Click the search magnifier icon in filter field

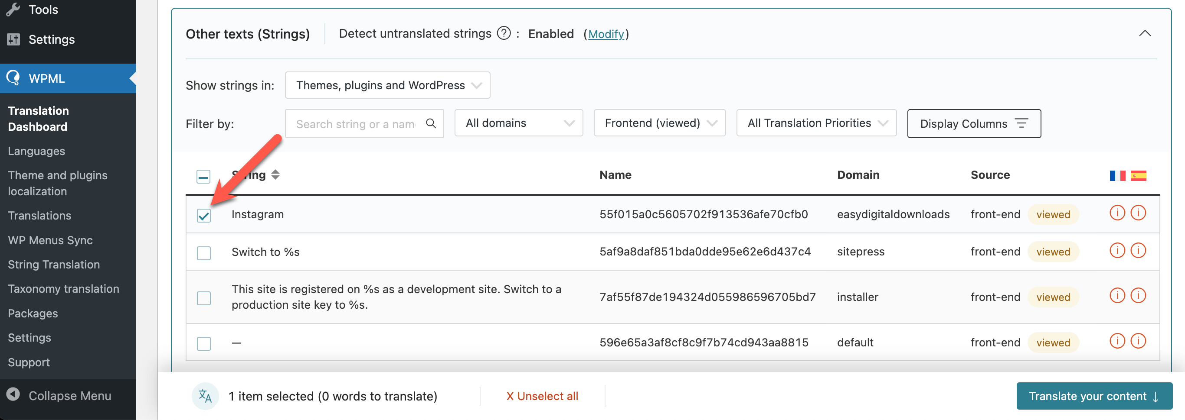click(431, 123)
